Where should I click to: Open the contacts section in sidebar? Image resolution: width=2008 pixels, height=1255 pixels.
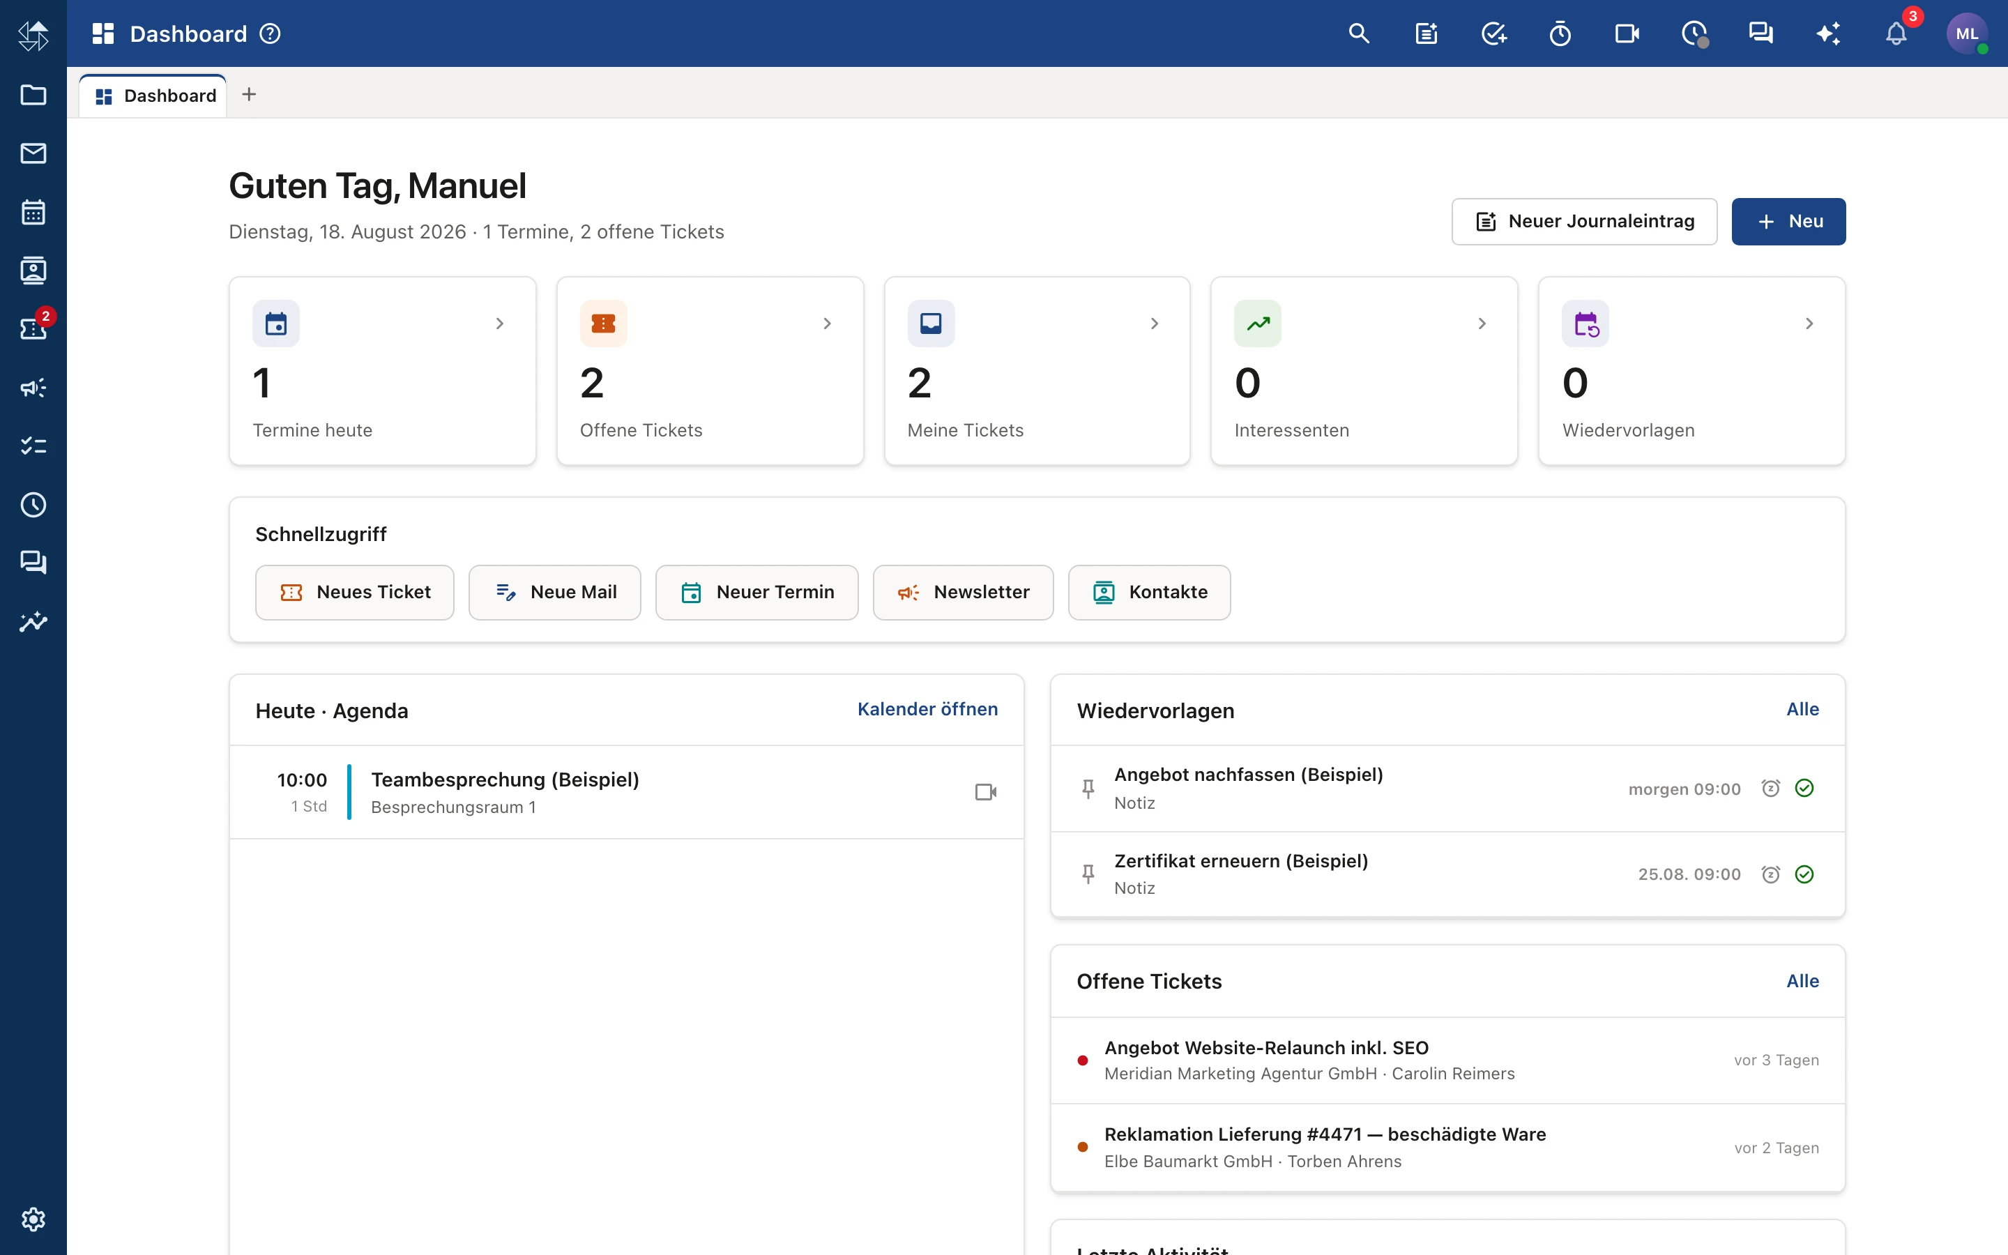33,271
